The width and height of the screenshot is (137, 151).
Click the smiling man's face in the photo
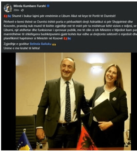point(67,68)
